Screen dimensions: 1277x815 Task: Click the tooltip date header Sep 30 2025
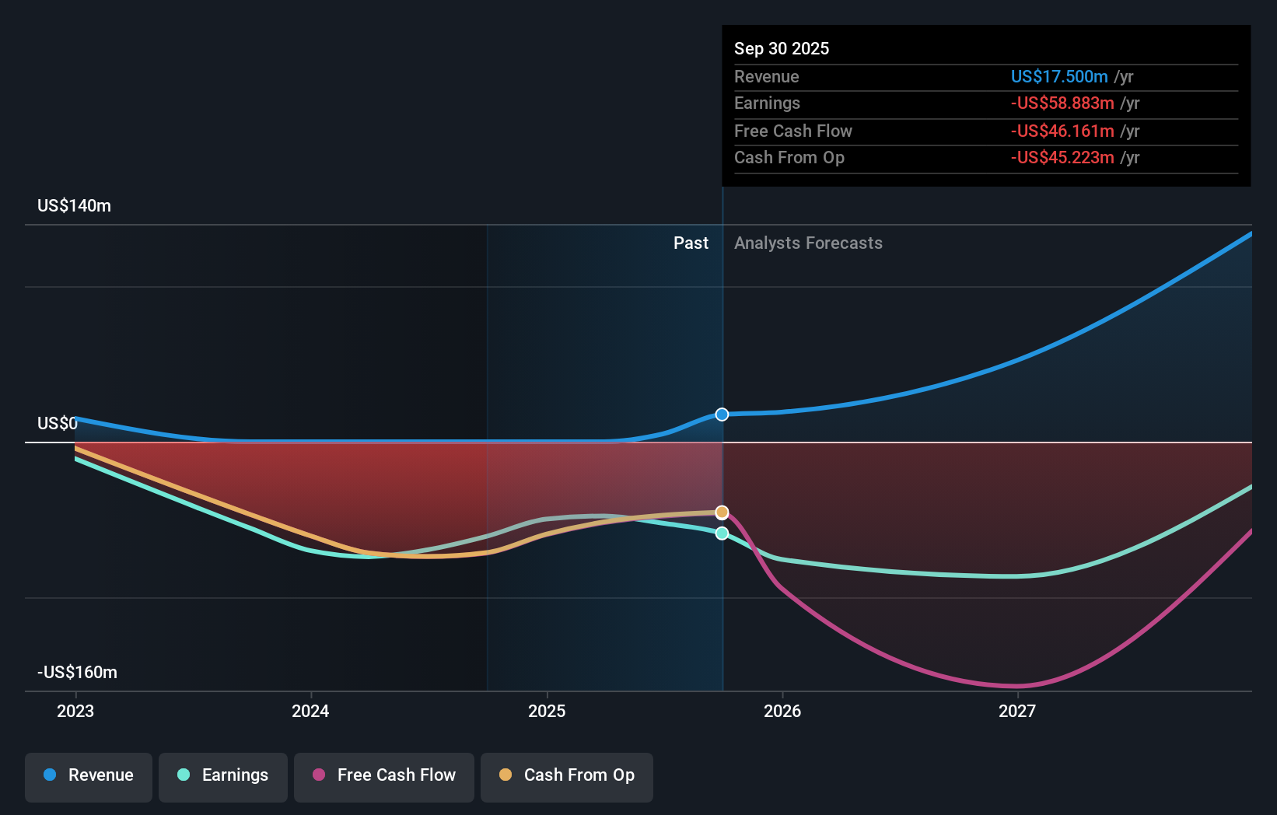click(782, 48)
